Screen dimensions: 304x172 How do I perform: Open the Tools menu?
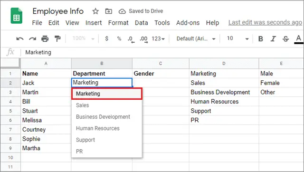pyautogui.click(x=162, y=23)
